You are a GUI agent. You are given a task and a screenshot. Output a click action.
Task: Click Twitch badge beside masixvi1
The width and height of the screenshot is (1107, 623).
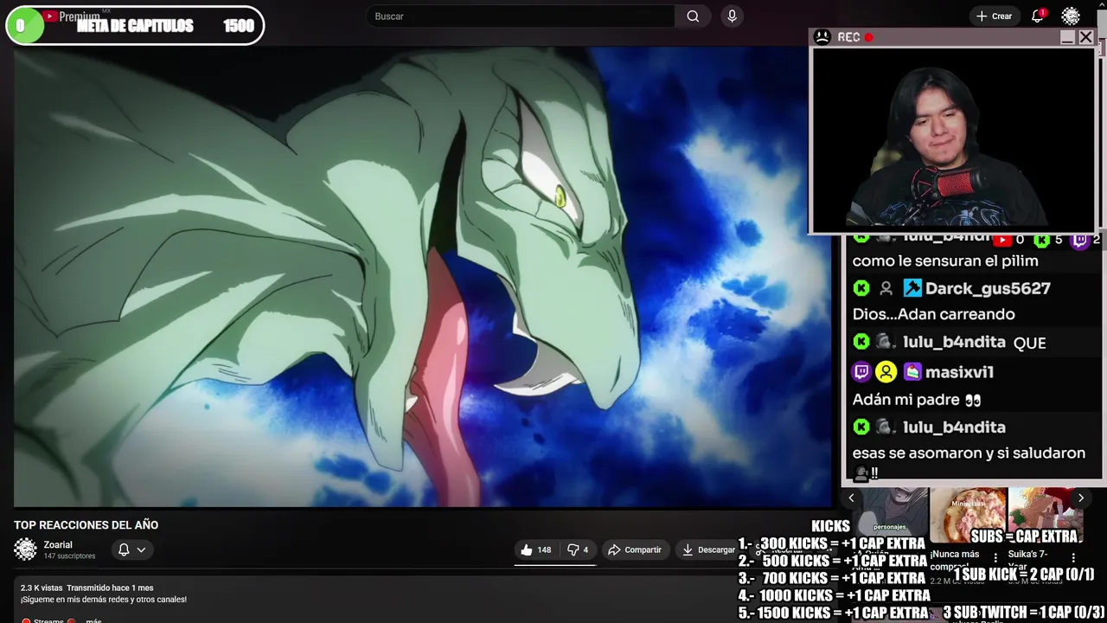(861, 372)
